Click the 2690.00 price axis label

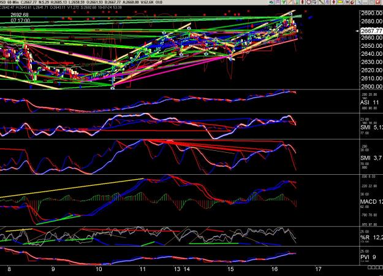(371, 13)
